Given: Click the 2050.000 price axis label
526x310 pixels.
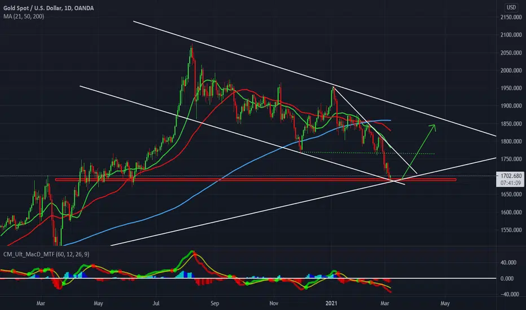Looking at the screenshot, I should (511, 52).
